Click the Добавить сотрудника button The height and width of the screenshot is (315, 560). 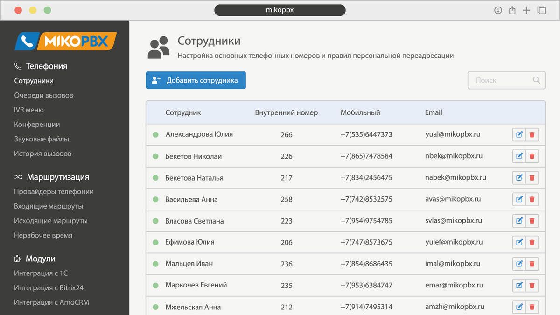(196, 80)
